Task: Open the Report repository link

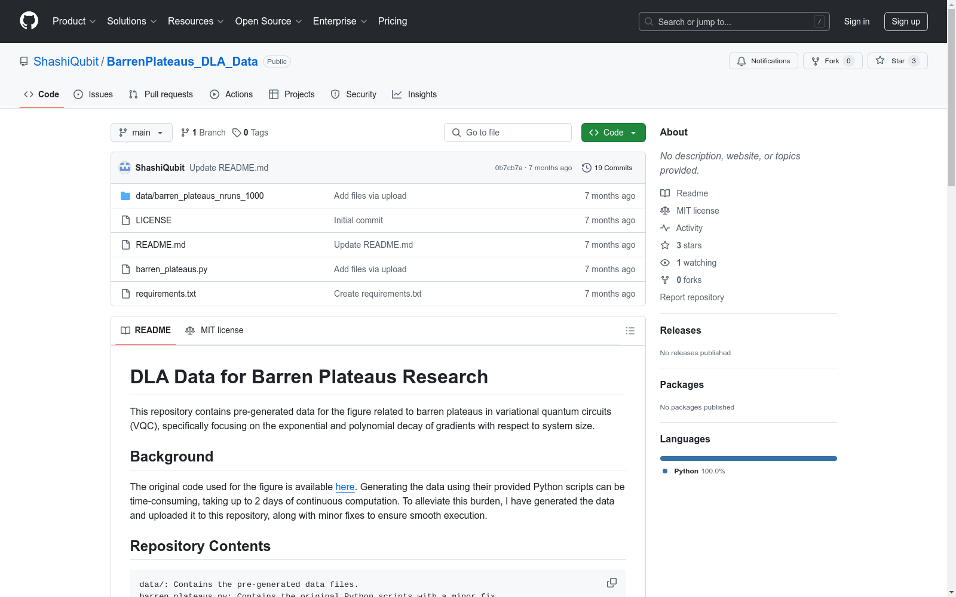Action: (x=692, y=297)
